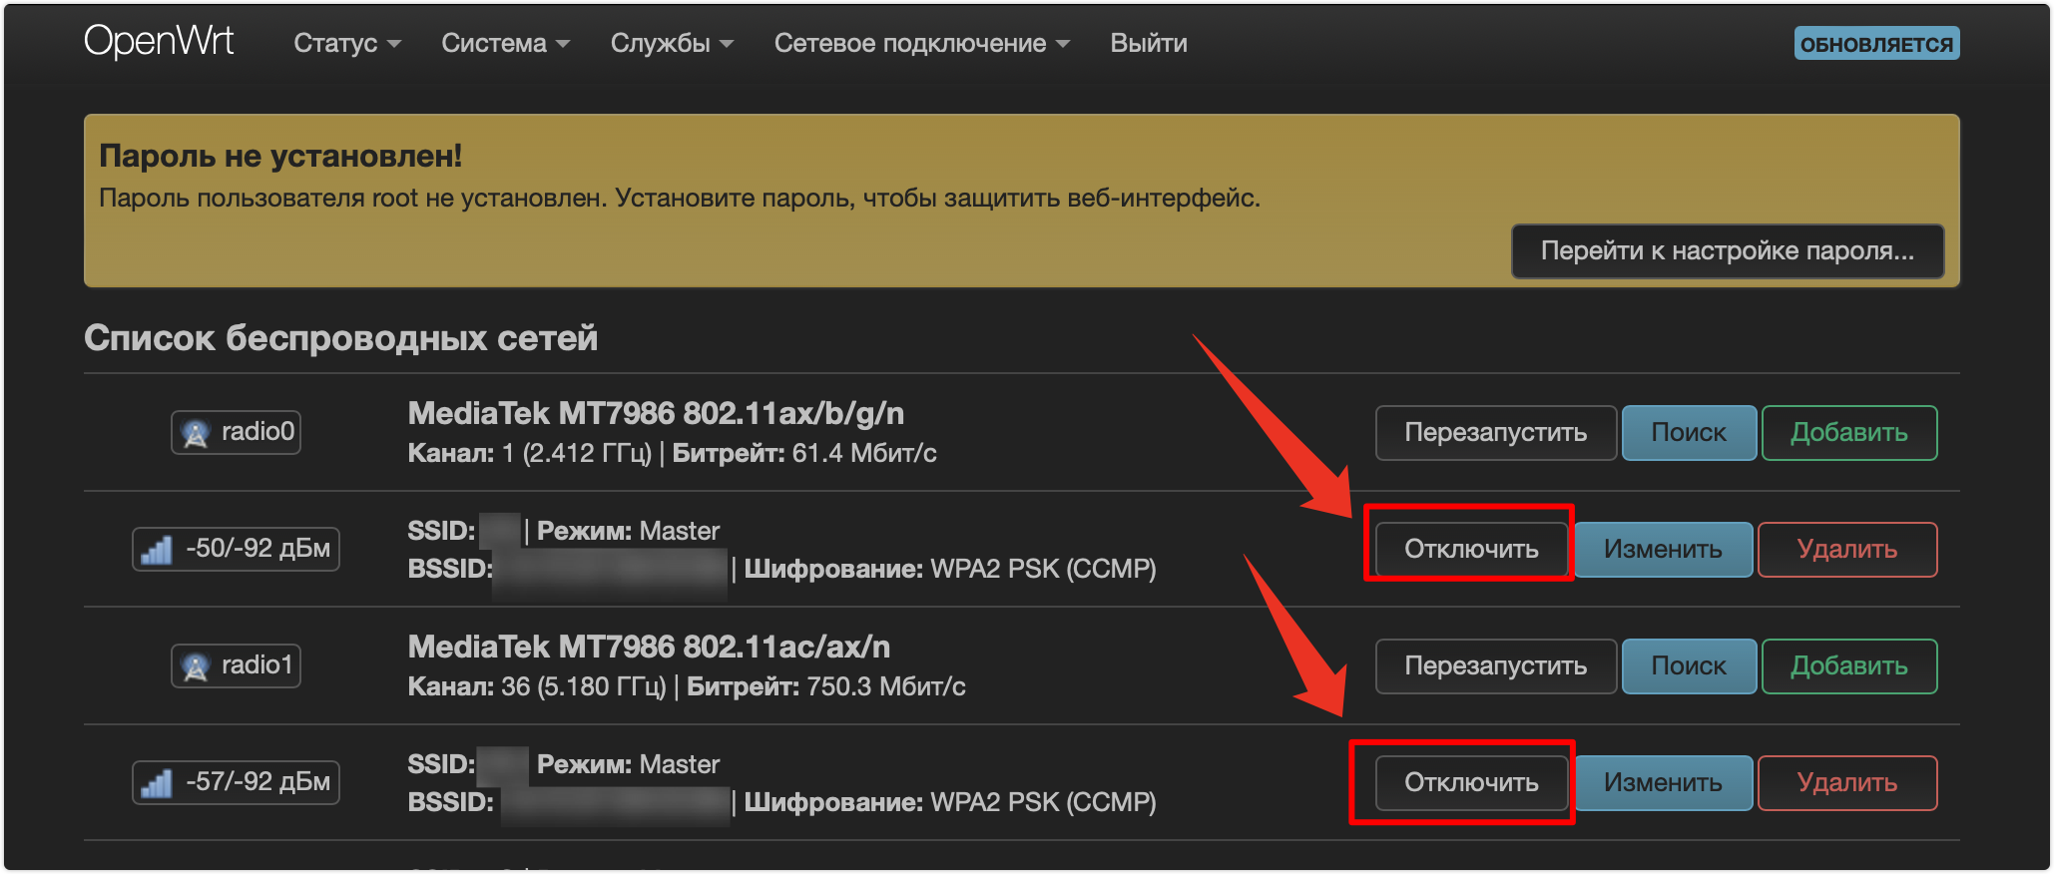The width and height of the screenshot is (2054, 874).
Task: Expand the Статус dropdown menu
Action: tap(346, 43)
